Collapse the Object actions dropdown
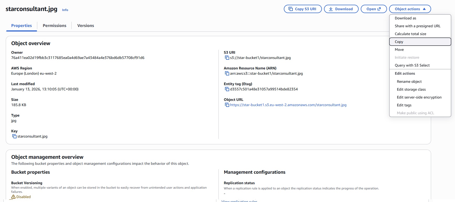455x202 pixels. tap(410, 9)
